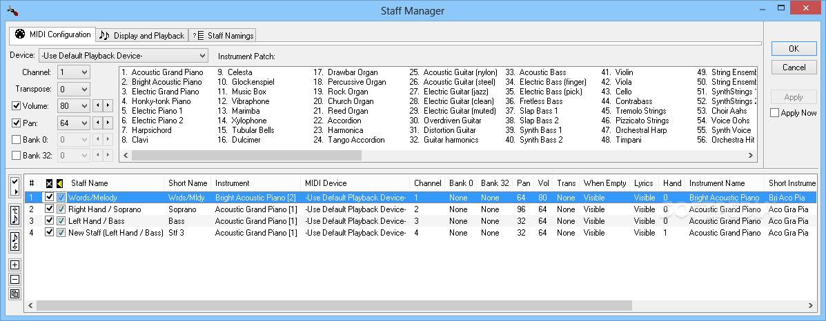The width and height of the screenshot is (826, 321).
Task: Open the Device dropdown
Action: [124, 56]
